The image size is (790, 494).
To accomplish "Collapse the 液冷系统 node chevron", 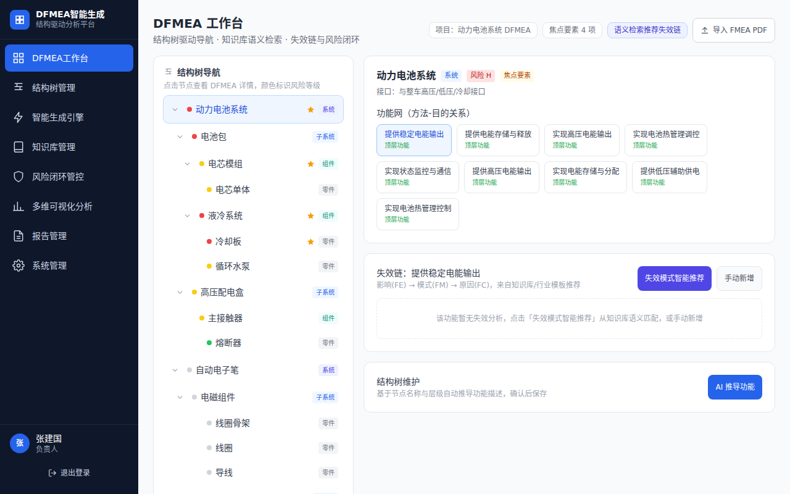I will coord(187,216).
